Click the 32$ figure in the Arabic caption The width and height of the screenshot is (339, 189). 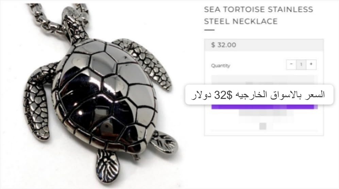[223, 95]
